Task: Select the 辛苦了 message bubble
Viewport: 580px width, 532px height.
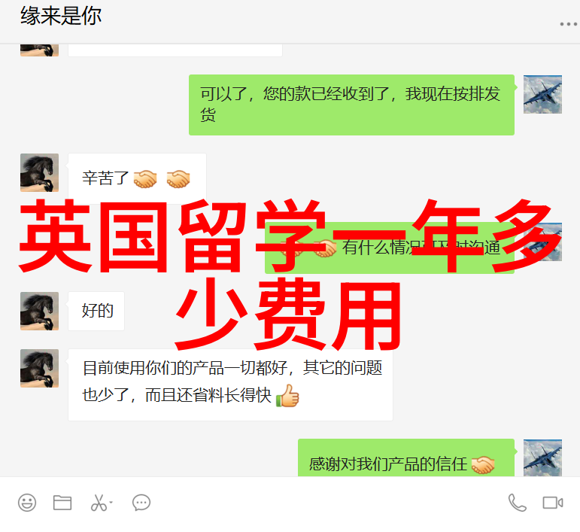Action: point(137,178)
